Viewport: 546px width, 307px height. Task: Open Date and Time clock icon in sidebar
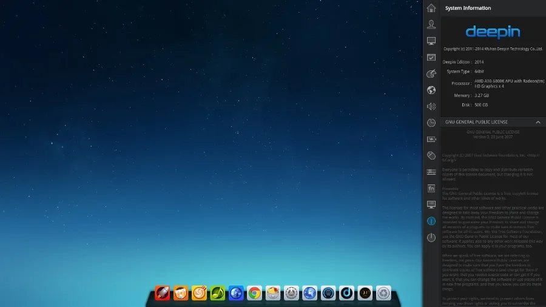coord(431,123)
